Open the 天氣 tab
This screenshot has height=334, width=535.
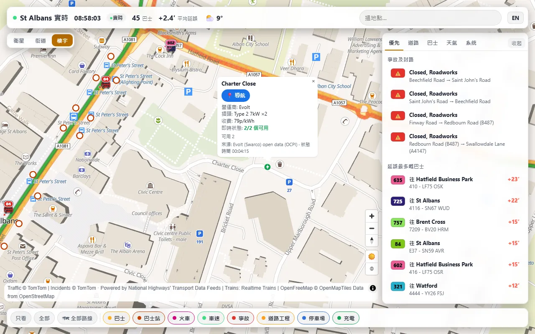click(x=452, y=43)
